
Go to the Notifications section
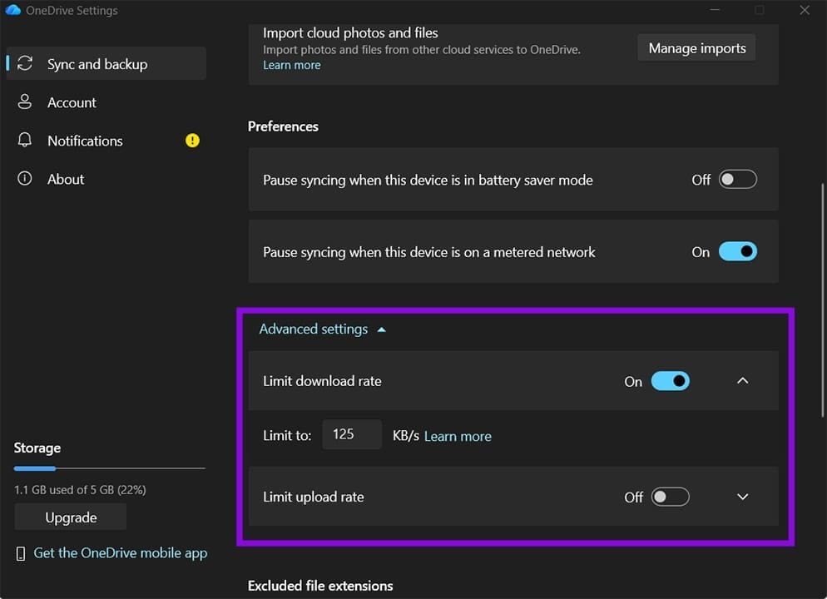106,141
